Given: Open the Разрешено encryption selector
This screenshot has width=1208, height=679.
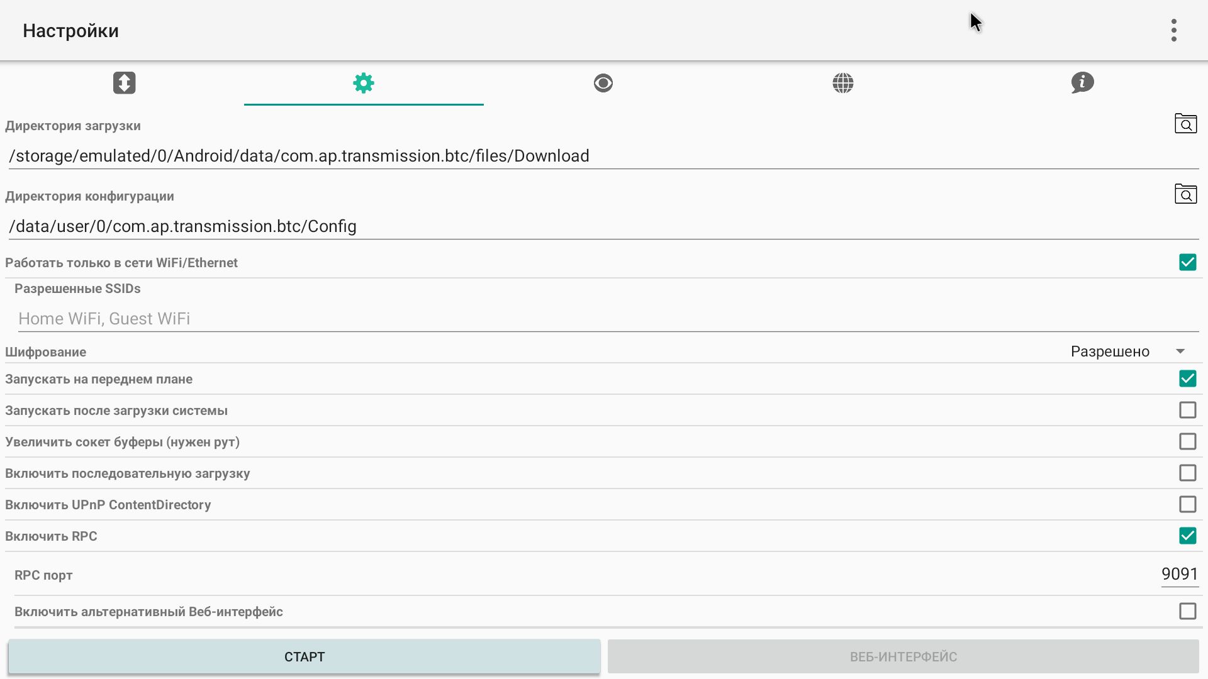Looking at the screenshot, I should (1110, 351).
